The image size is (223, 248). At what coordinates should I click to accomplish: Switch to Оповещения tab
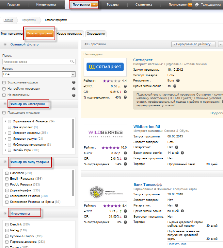(96, 34)
